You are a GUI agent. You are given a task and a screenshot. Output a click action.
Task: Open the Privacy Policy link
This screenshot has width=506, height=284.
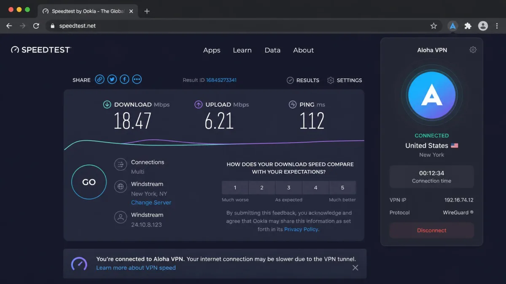tap(301, 229)
